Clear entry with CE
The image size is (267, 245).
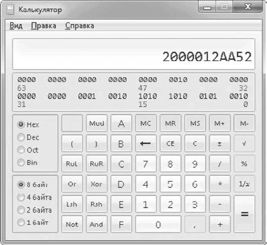[x=171, y=143]
